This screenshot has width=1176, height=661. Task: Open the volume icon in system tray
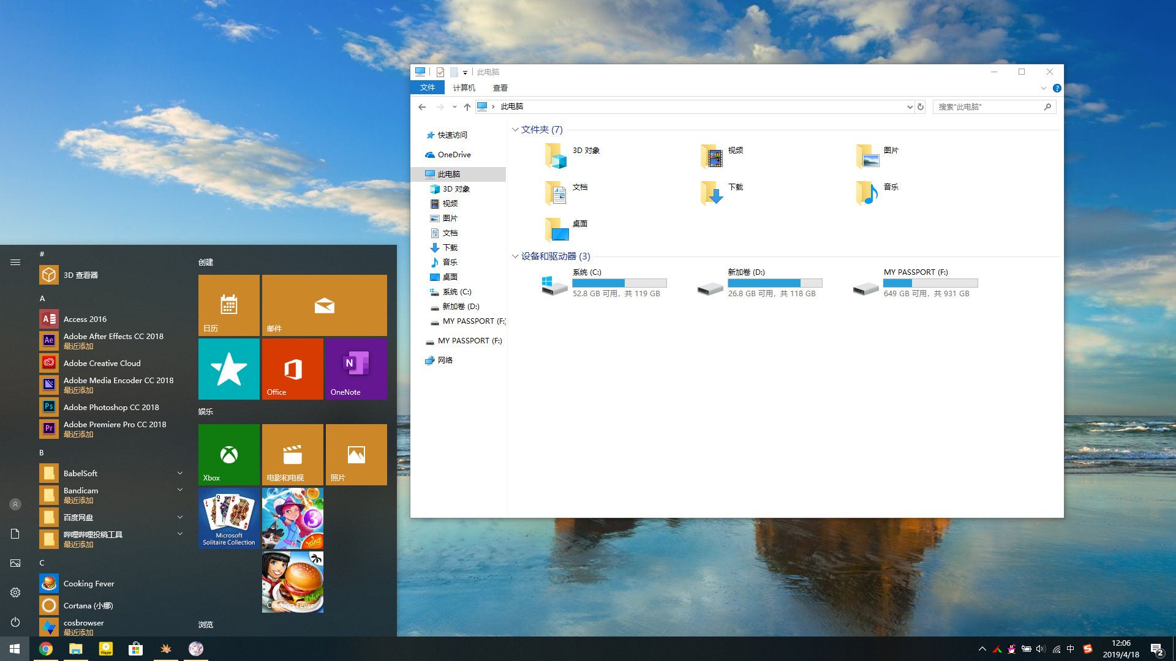[x=1041, y=649]
